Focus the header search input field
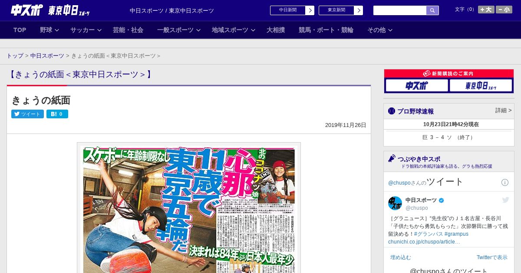521x273 pixels. 400,10
